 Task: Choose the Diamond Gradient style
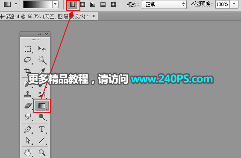point(113,4)
